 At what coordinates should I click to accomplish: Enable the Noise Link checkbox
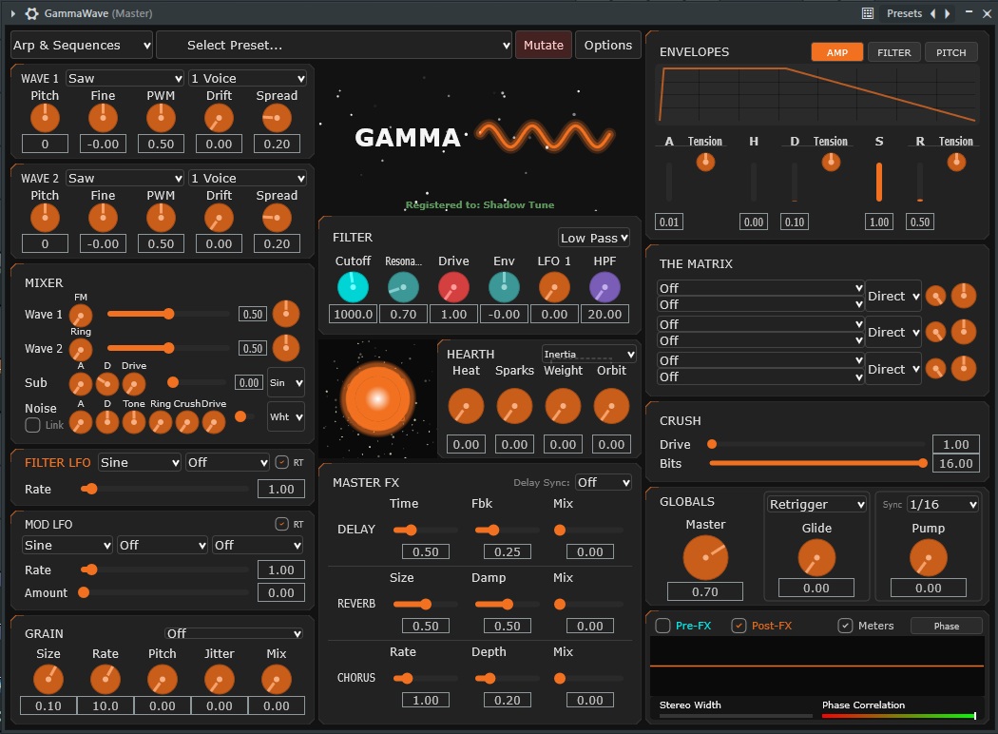coord(32,425)
